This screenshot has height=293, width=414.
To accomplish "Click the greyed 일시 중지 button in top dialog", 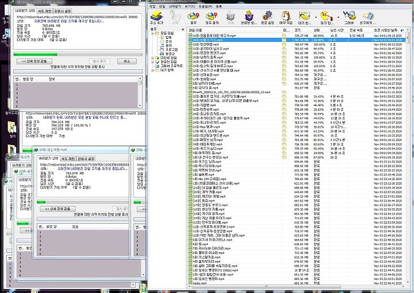I will pyautogui.click(x=99, y=61).
